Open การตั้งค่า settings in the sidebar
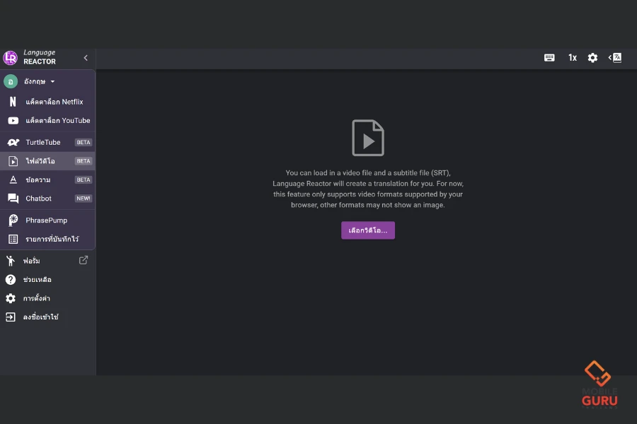The height and width of the screenshot is (424, 637). (36, 298)
